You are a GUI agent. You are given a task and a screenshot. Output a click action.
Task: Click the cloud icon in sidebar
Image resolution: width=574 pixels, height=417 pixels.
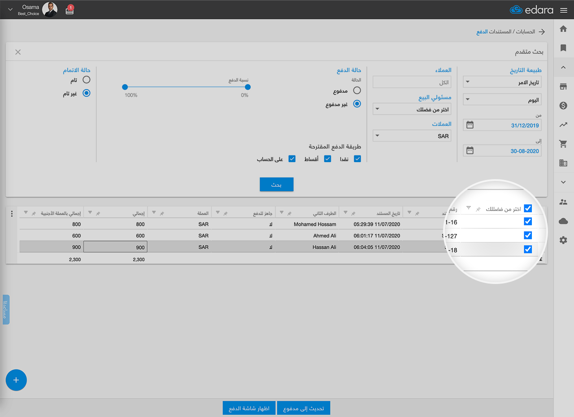(563, 221)
